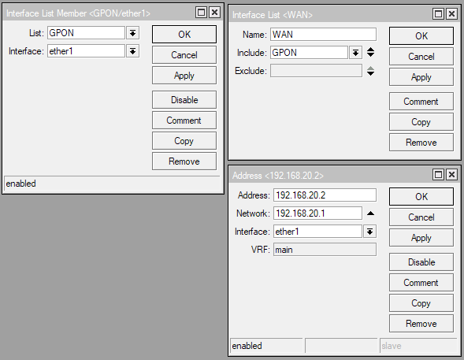Add a comment to WAN interface list
464x360 pixels.
[x=421, y=102]
